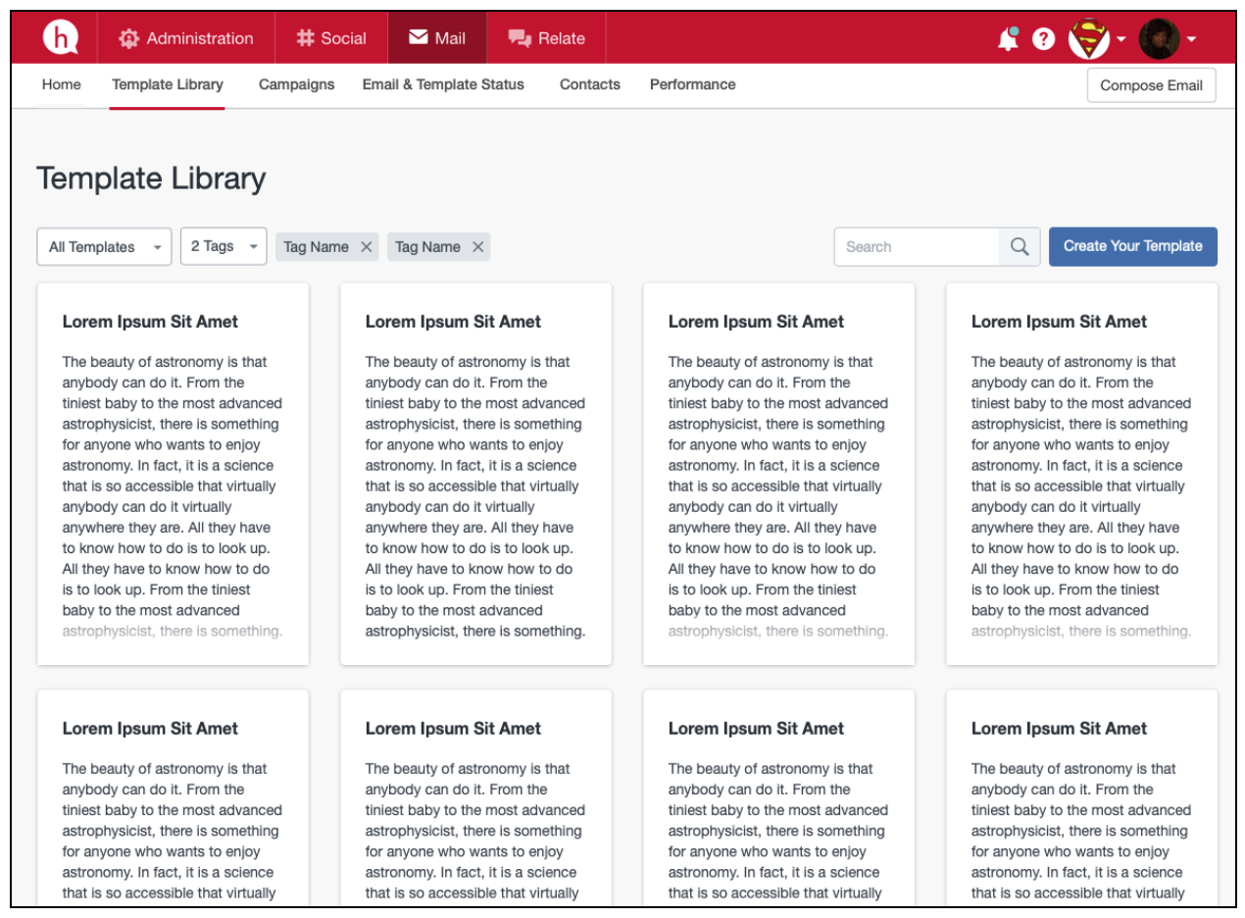Remove the first Tag Name chip
Screen dimensions: 1245x918
pos(367,247)
